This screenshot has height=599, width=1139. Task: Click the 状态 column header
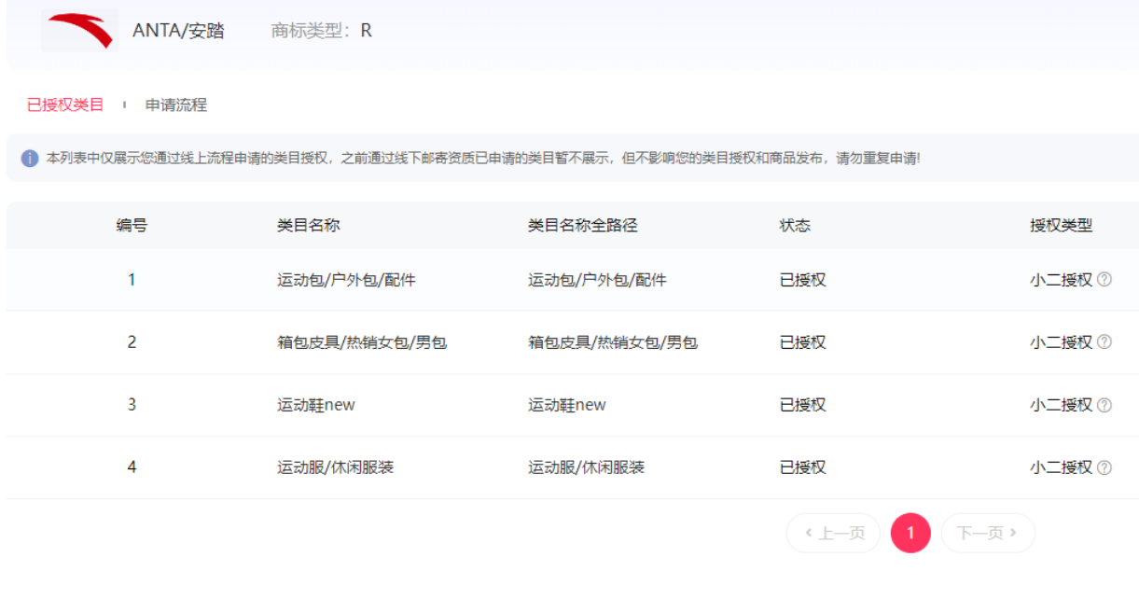coord(795,225)
